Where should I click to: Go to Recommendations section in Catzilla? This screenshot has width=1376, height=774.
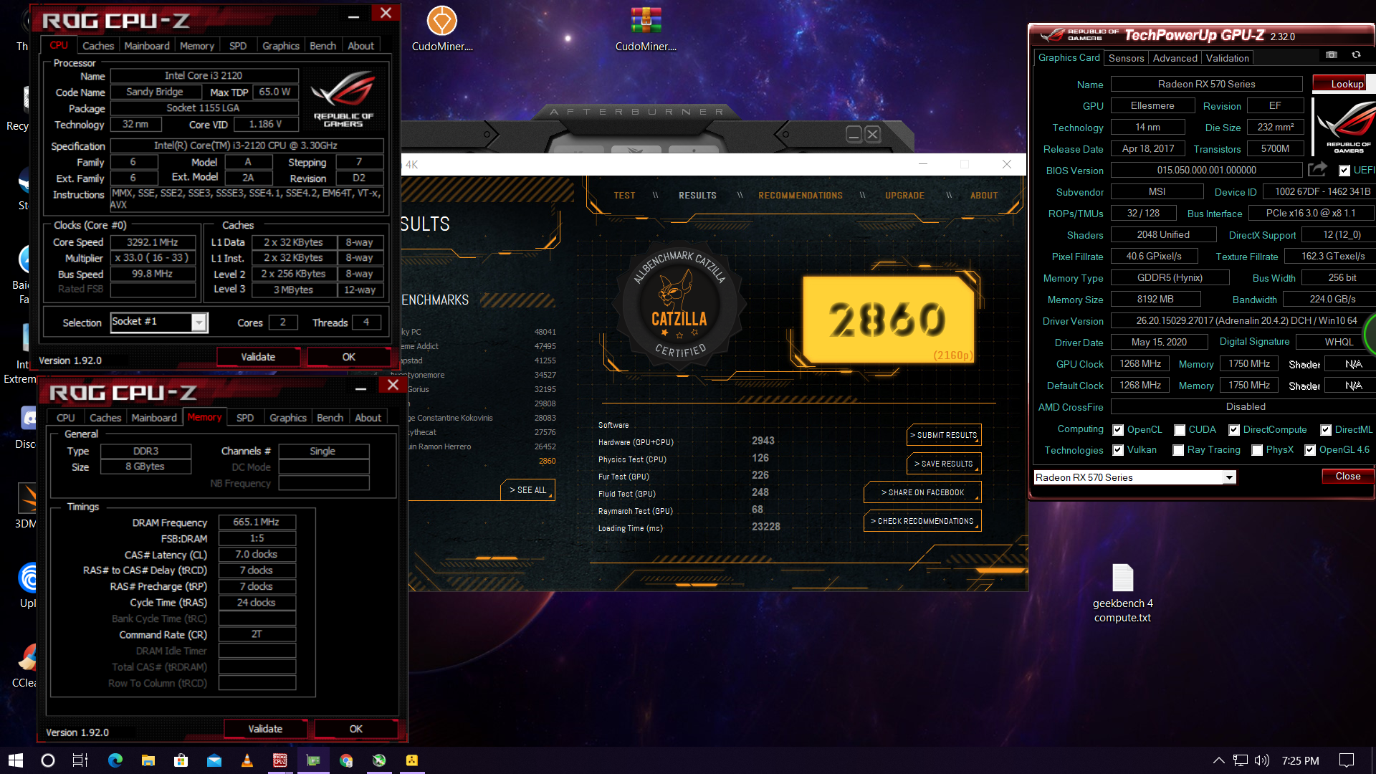click(801, 196)
